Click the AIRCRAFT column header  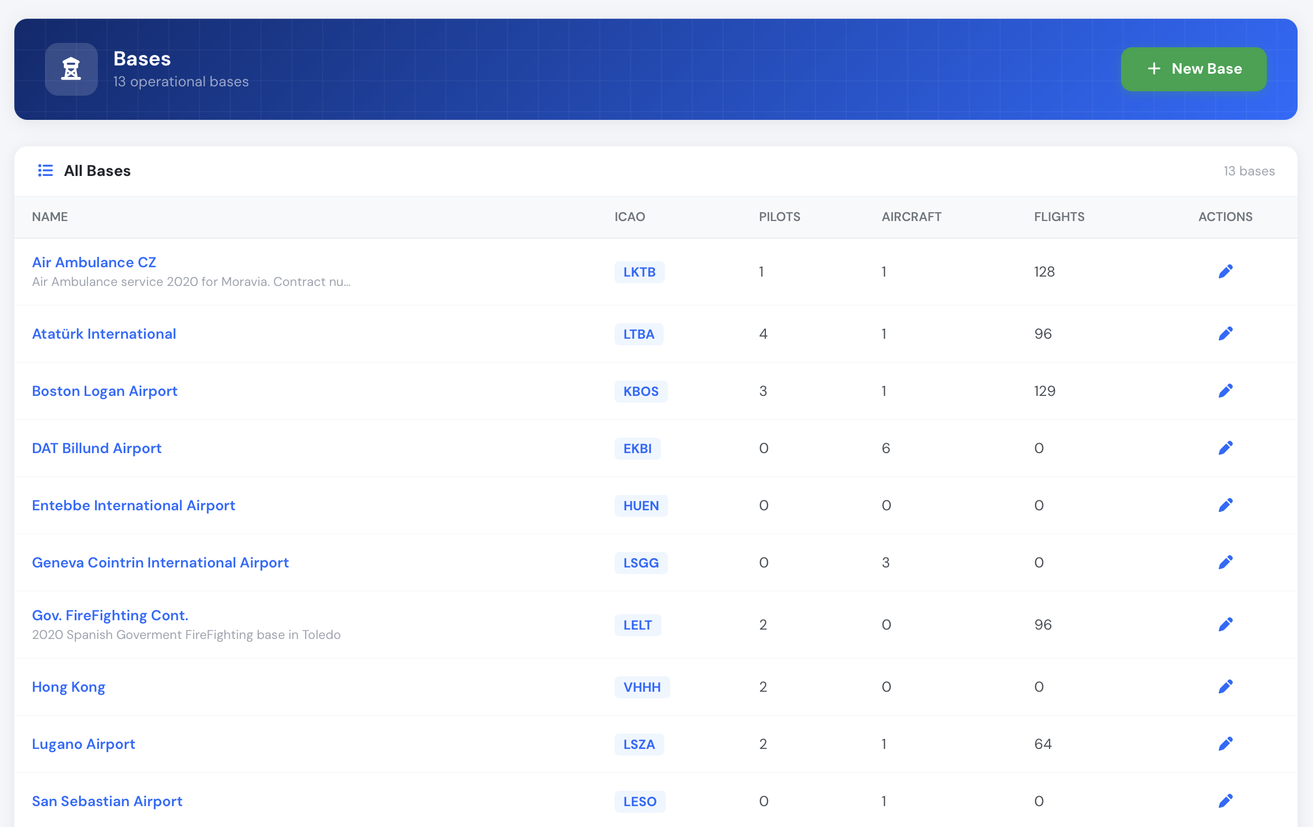coord(912,217)
